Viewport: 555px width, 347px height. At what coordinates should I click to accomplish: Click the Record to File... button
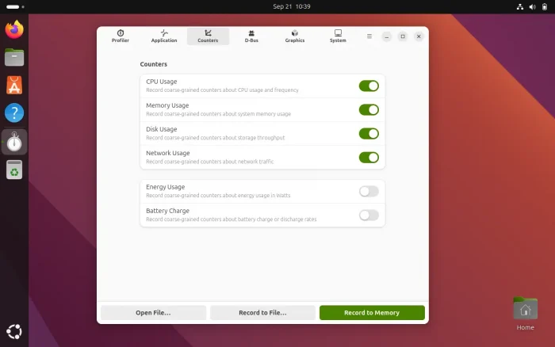click(262, 313)
